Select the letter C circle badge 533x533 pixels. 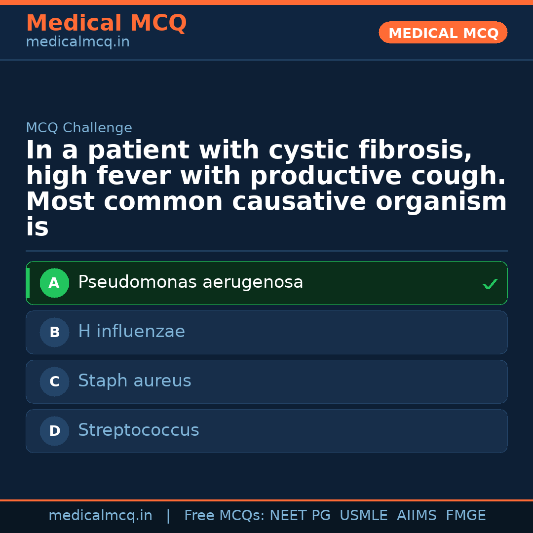point(54,382)
